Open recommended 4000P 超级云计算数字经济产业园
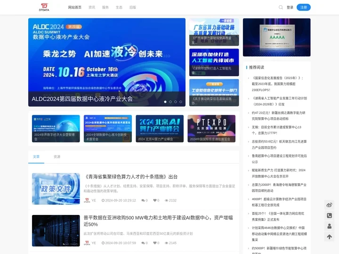 click(x=279, y=202)
